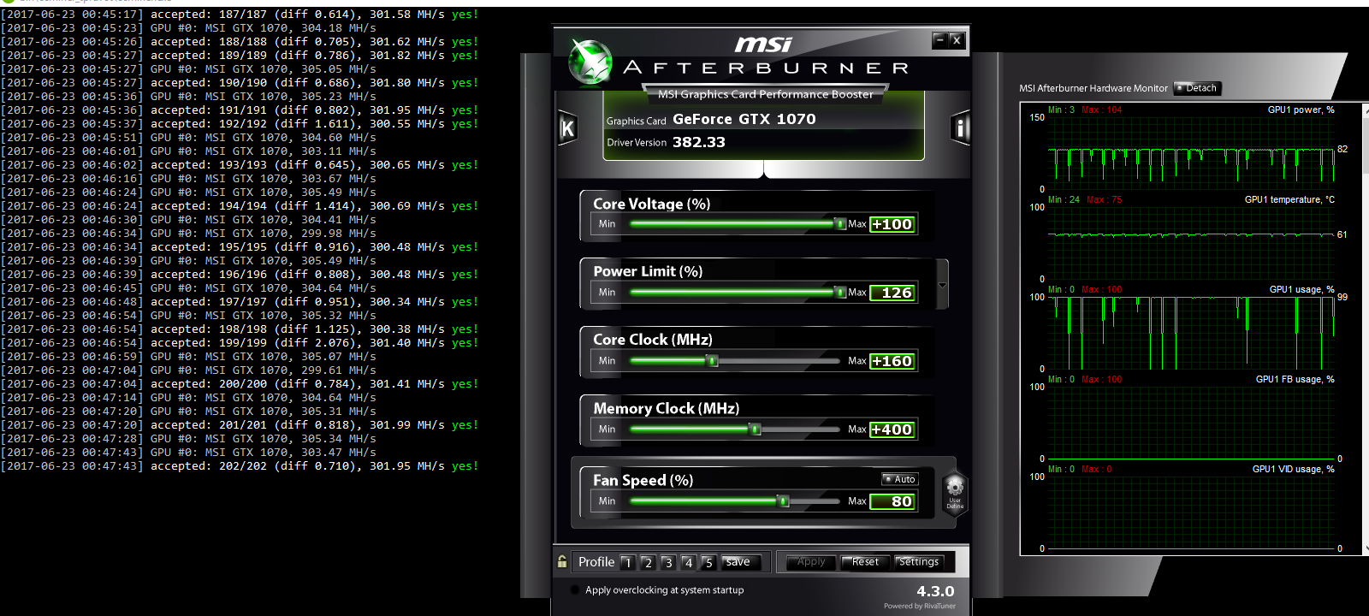The width and height of the screenshot is (1369, 616).
Task: Load profile slot 3
Action: pos(668,562)
